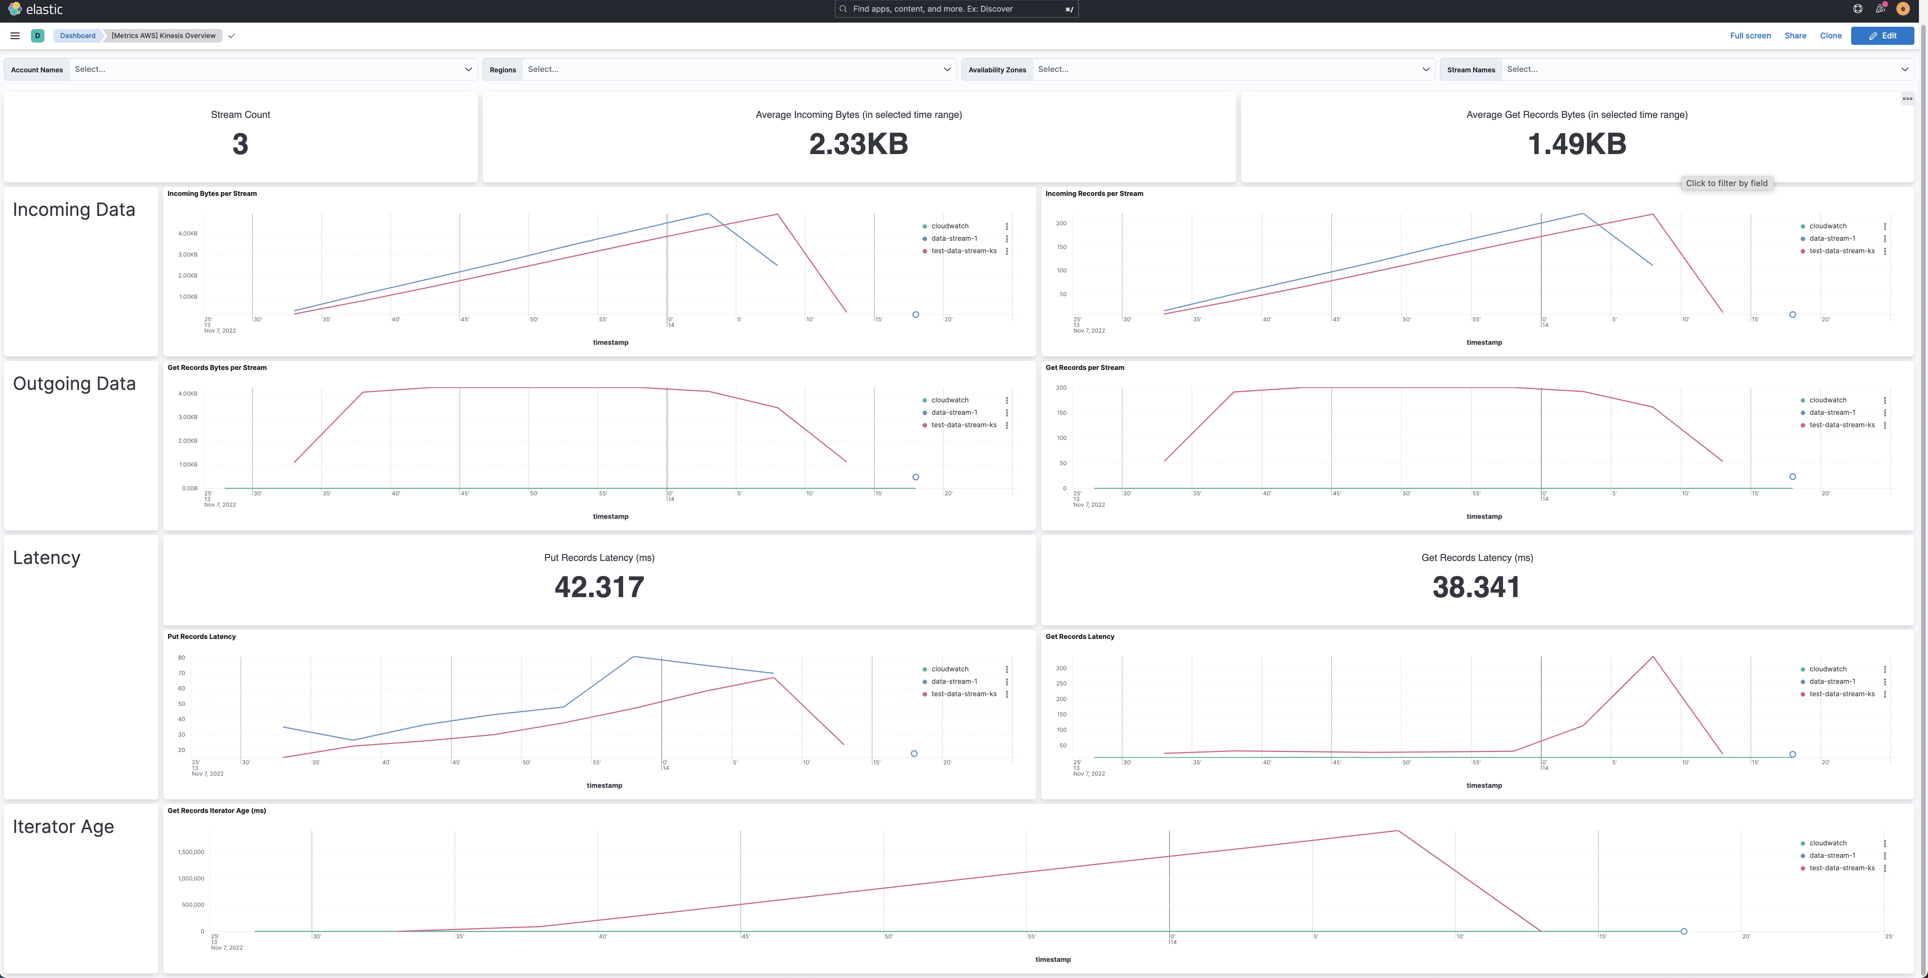The height and width of the screenshot is (978, 1928).
Task: Toggle data-stream-1 in Put Records Latency legend
Action: click(953, 682)
